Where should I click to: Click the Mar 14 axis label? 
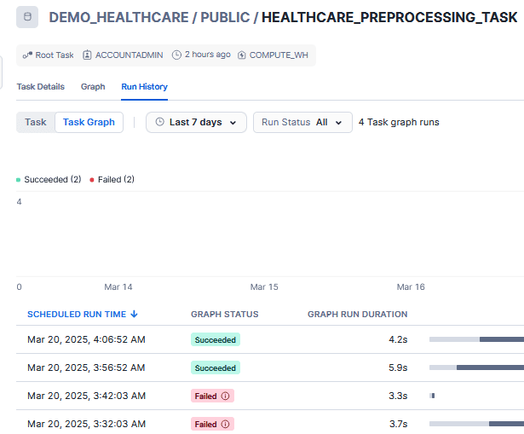pyautogui.click(x=118, y=286)
